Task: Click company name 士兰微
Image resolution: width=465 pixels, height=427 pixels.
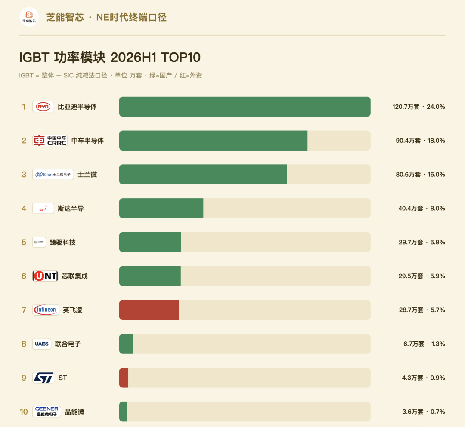Action: tap(87, 175)
